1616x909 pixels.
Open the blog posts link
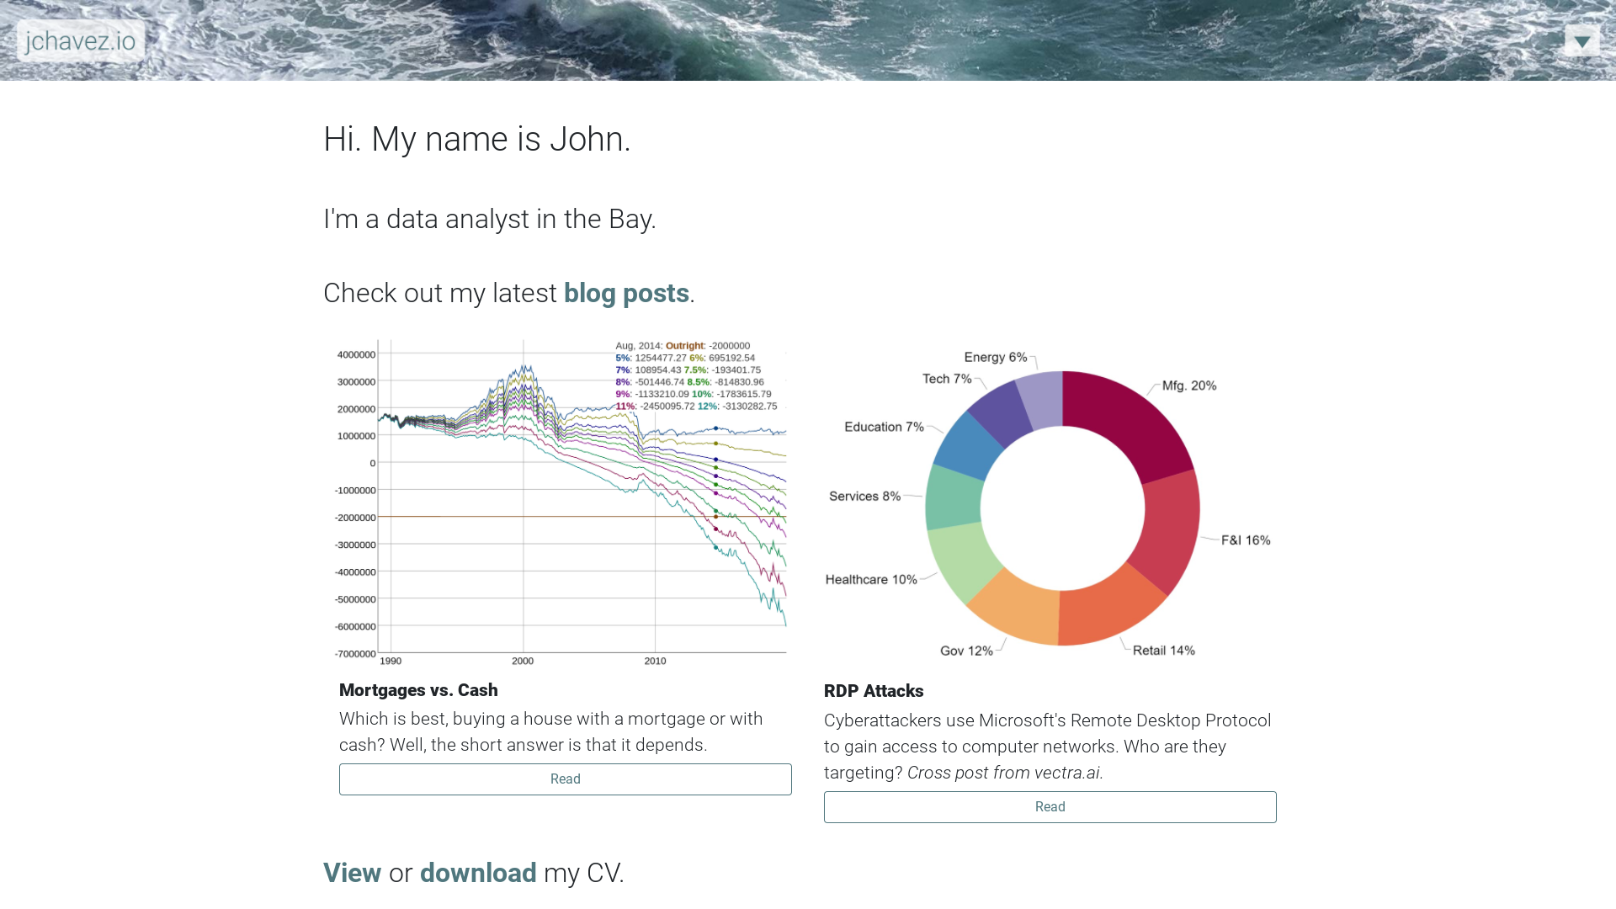click(626, 294)
